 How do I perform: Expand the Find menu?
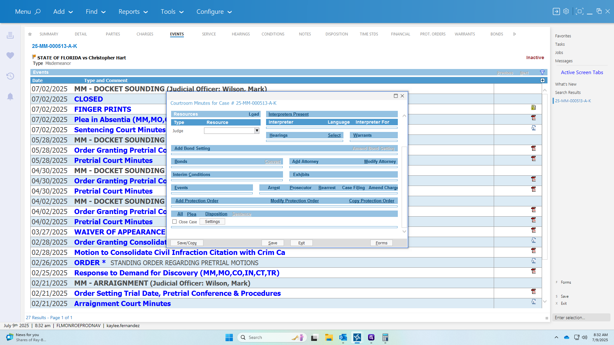[95, 11]
